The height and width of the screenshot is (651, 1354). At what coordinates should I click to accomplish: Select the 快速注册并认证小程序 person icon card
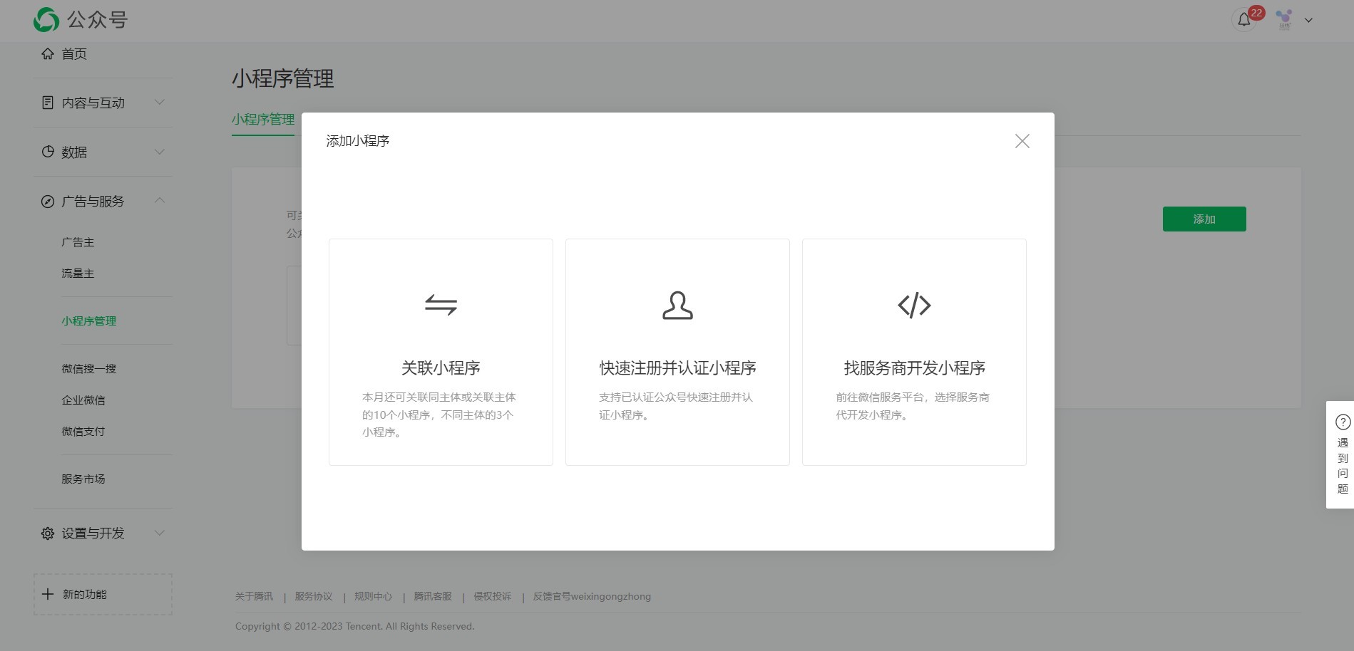[x=677, y=306]
